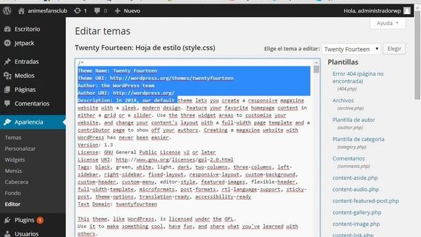
Task: Click the Entradas pushpin icon
Action: click(x=7, y=61)
